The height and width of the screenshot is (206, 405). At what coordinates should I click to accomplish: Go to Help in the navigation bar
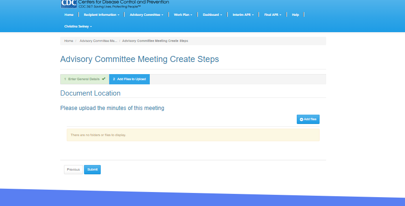coord(295,15)
